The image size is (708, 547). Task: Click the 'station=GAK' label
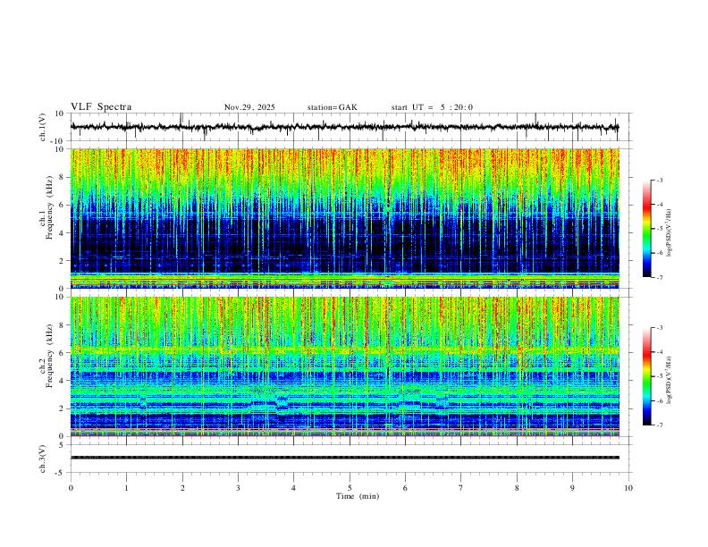tap(332, 107)
